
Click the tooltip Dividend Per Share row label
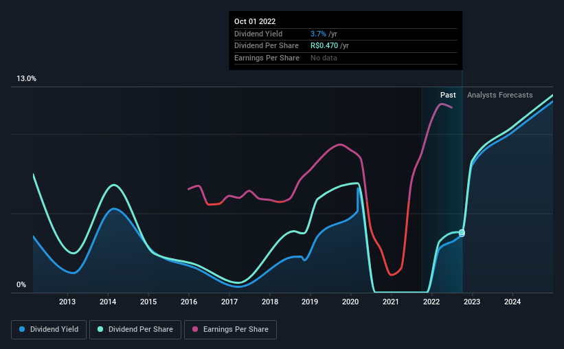tap(266, 46)
